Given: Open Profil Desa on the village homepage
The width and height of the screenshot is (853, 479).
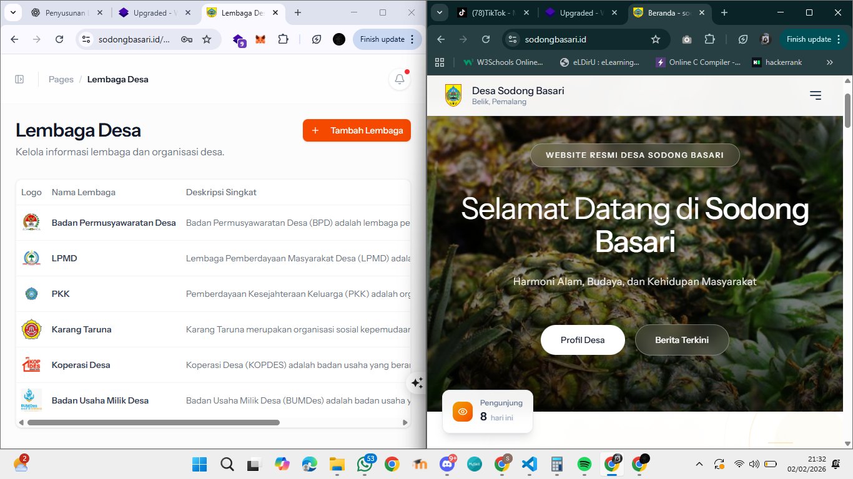Looking at the screenshot, I should coord(583,339).
